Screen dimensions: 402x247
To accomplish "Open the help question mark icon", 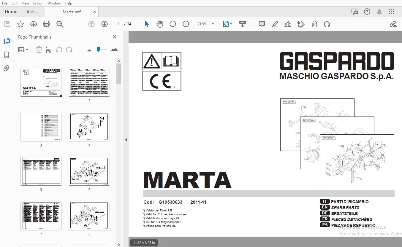I will pos(367,12).
